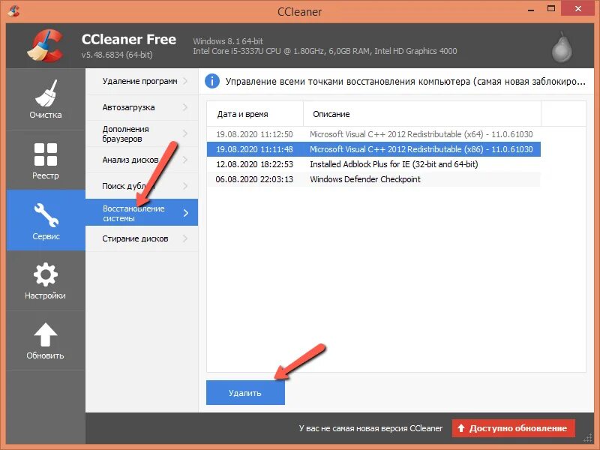Viewport: 600px width, 450px height.
Task: Open the Очистка cleaning section
Action: point(46,100)
